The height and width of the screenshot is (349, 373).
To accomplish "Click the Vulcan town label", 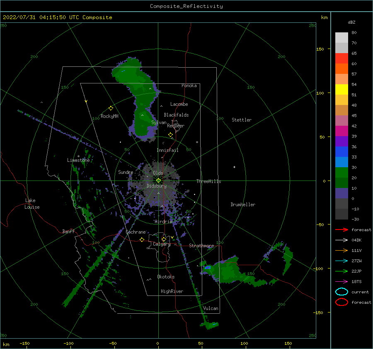I will coord(211,308).
